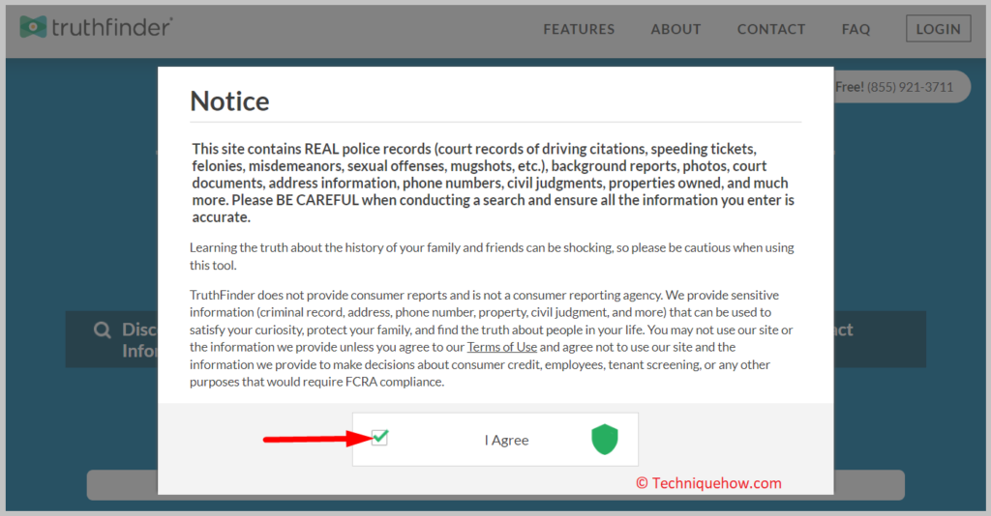Click the search magnifier icon behind the notice
Image resolution: width=991 pixels, height=516 pixels.
coord(102,330)
